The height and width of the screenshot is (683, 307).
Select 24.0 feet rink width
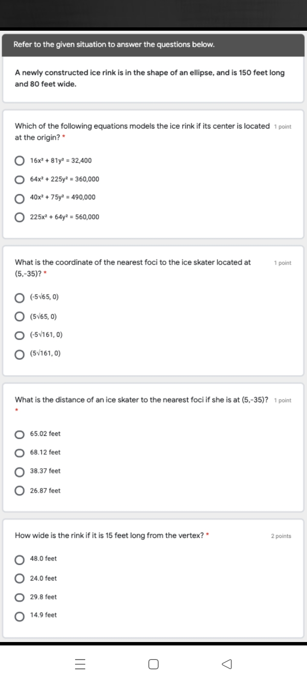click(20, 578)
